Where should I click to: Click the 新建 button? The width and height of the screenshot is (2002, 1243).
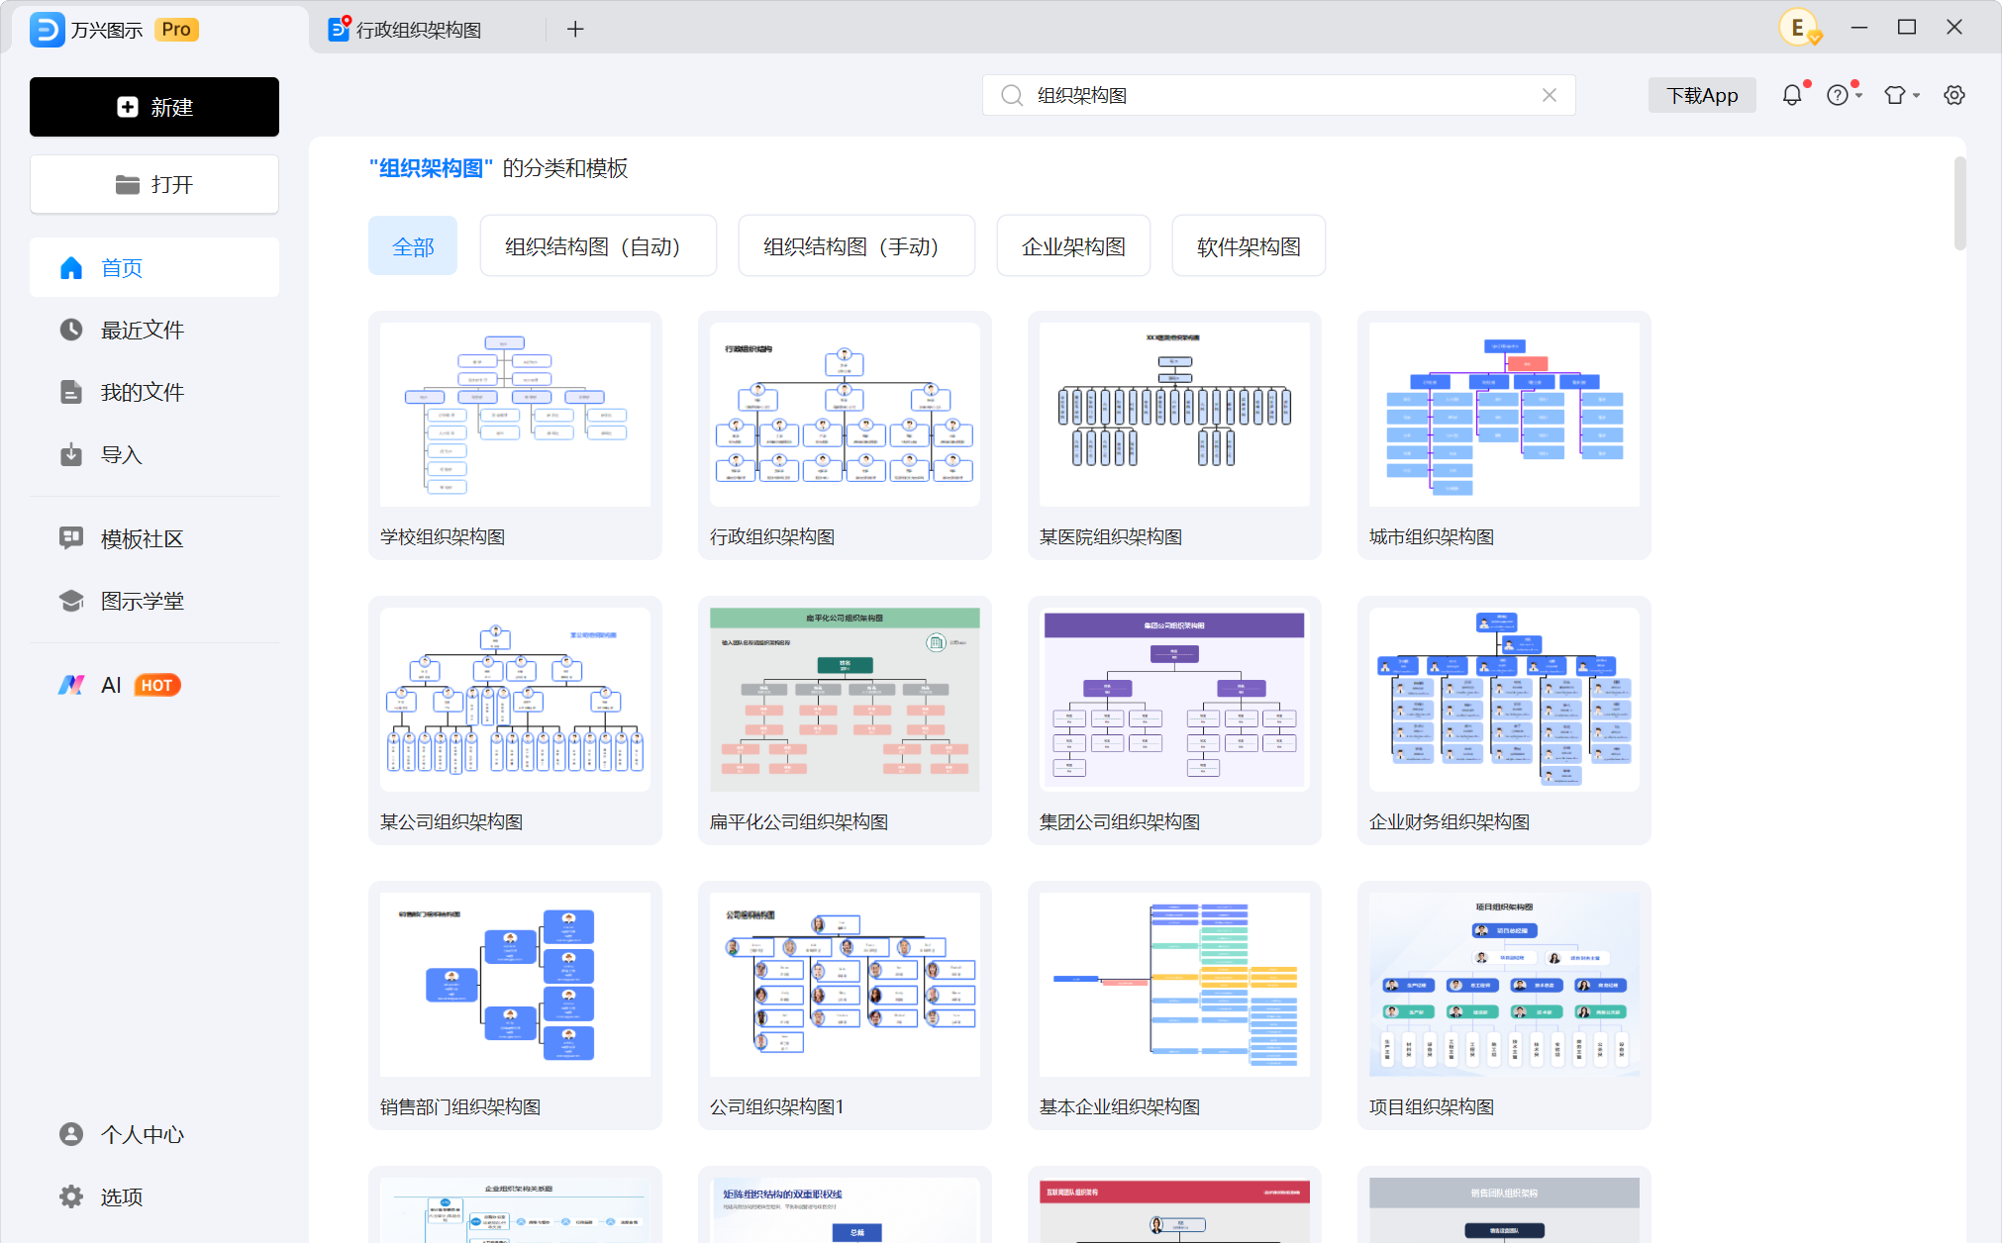154,107
